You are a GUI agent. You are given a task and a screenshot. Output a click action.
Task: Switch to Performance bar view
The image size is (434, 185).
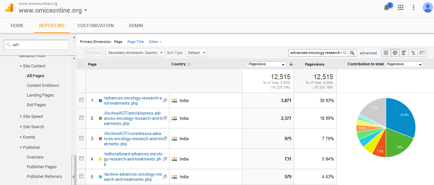coord(404,53)
